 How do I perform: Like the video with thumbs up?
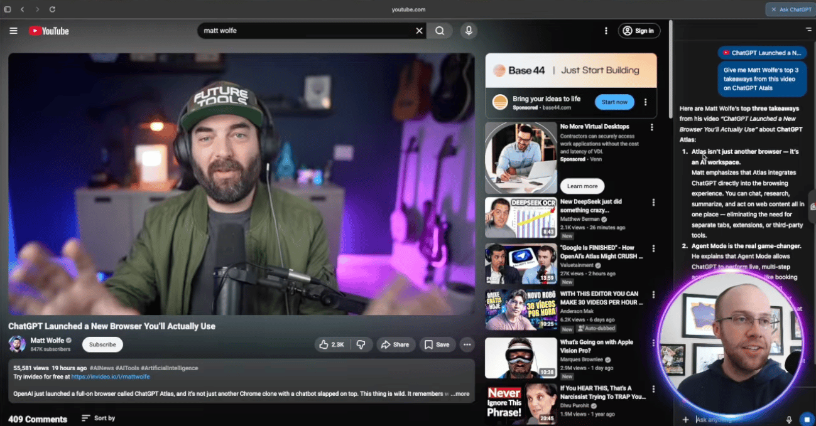pyautogui.click(x=332, y=344)
